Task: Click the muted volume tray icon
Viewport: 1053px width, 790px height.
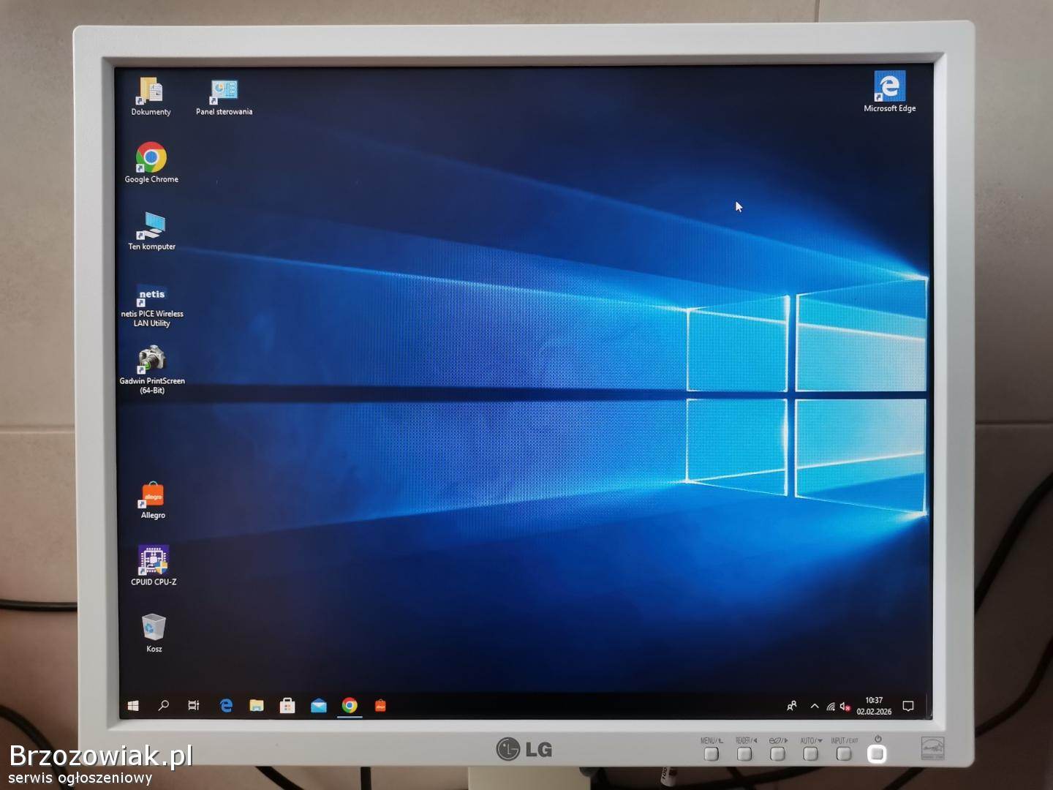Action: pos(845,707)
